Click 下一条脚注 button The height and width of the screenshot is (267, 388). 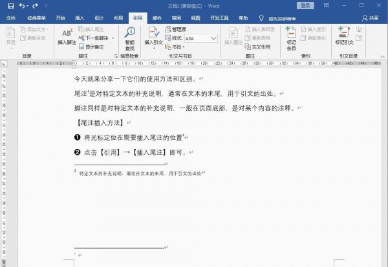point(94,38)
